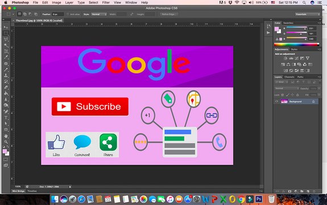327x205 pixels.
Task: Open the Opacity slider arrow
Action: tap(319, 88)
